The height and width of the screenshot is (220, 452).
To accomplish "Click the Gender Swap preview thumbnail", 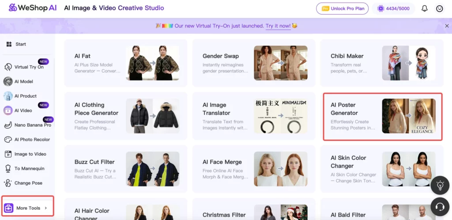I will (x=280, y=63).
